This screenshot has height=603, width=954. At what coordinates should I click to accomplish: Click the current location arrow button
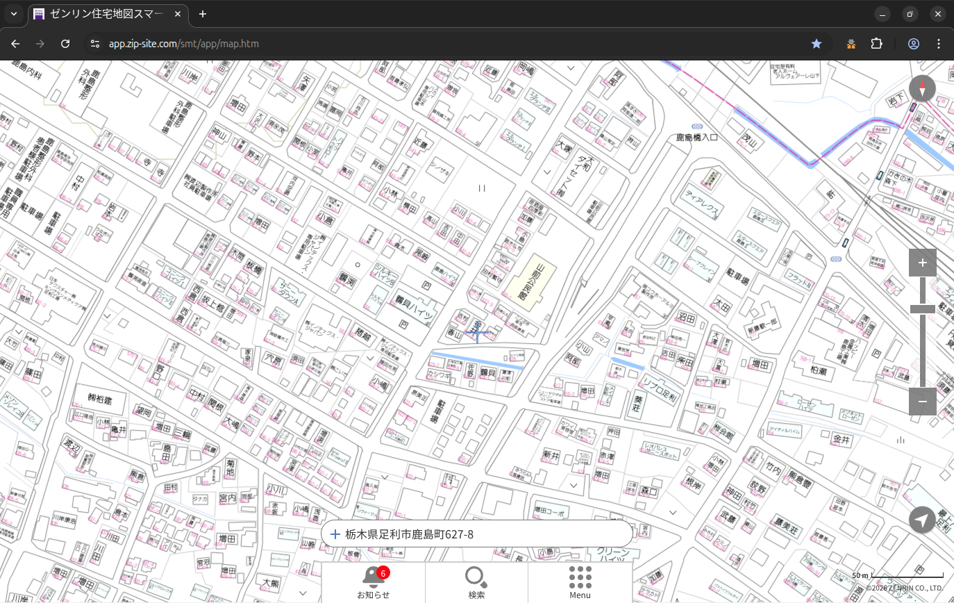pos(922,520)
